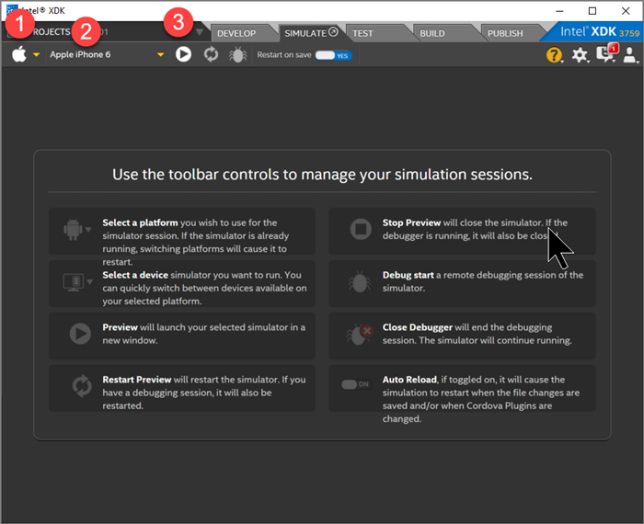Open the user account menu
This screenshot has width=644, height=524.
[x=630, y=54]
